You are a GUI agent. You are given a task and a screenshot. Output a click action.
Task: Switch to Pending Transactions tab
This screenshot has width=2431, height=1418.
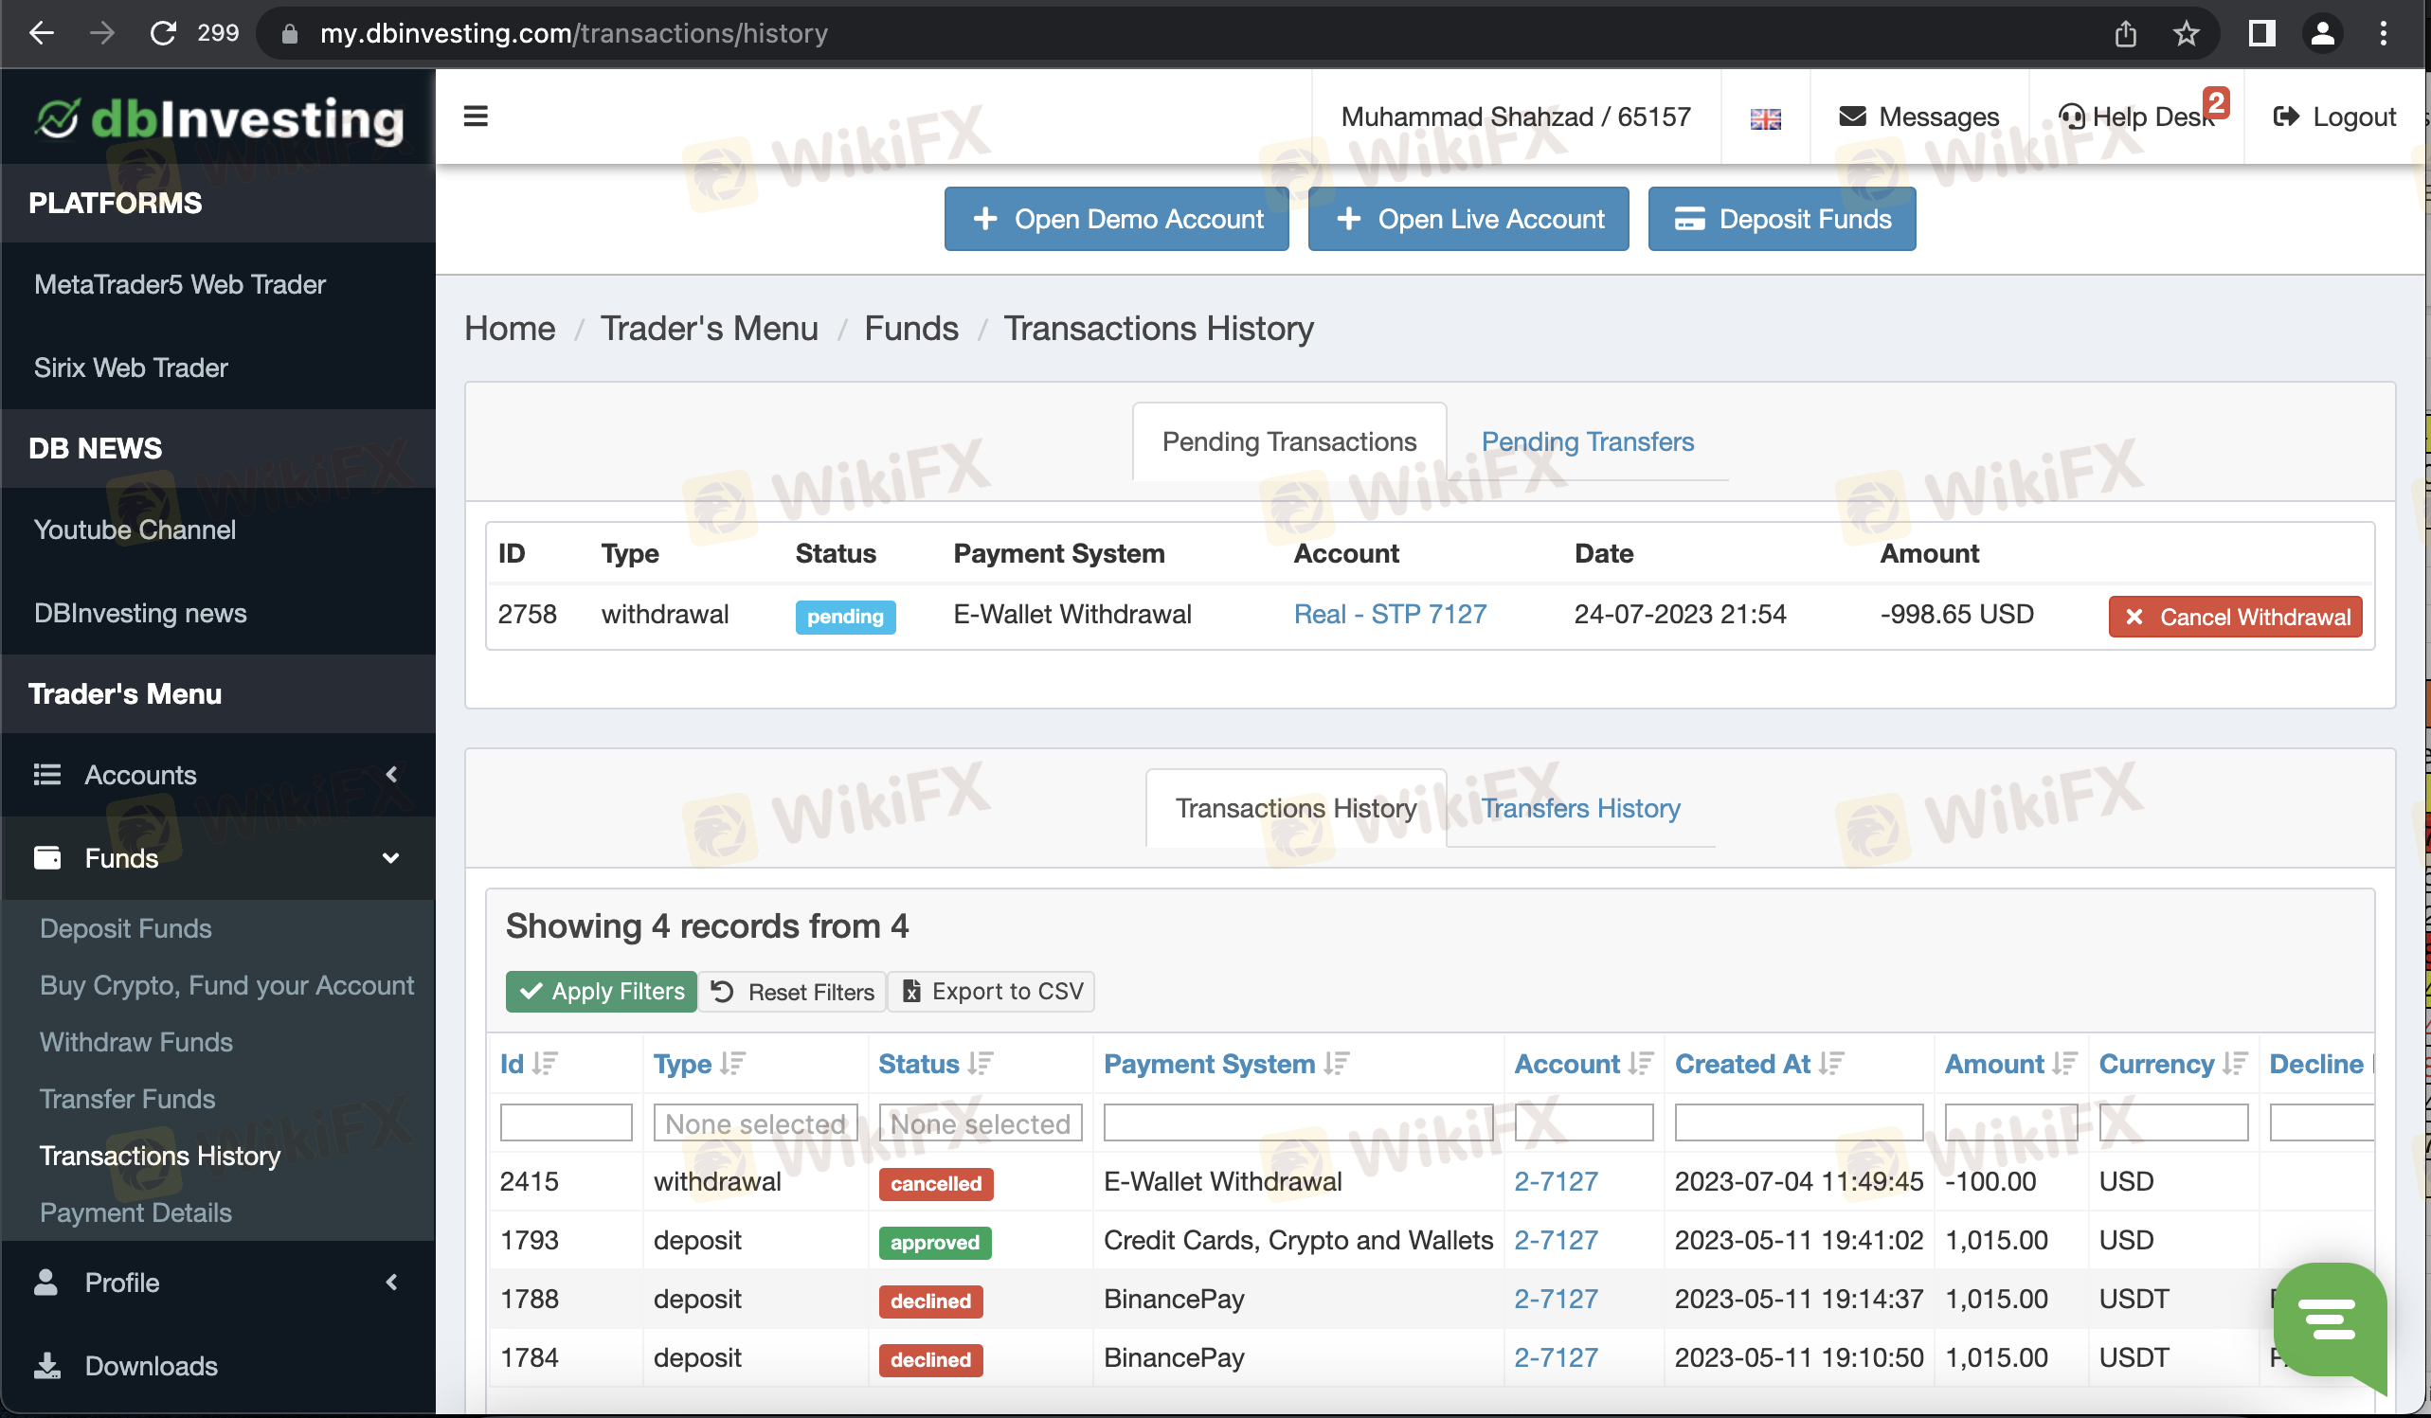pyautogui.click(x=1288, y=441)
